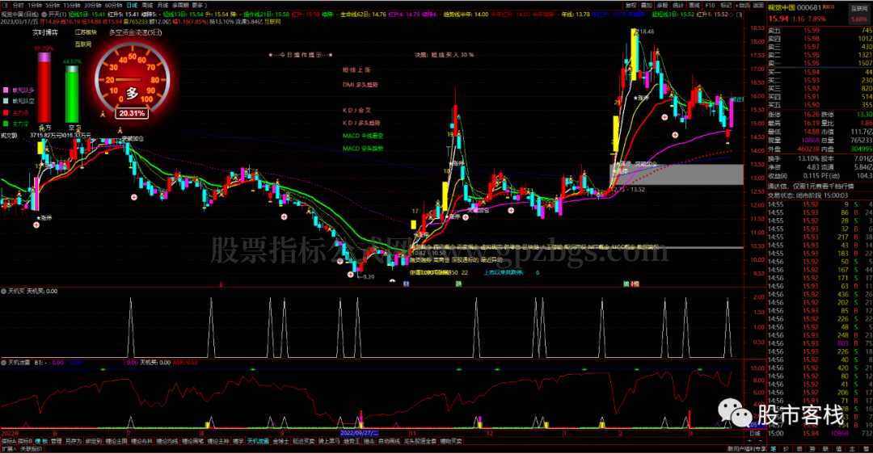This screenshot has height=454, width=873.
Task: Open F10 company info
Action: click(710, 6)
